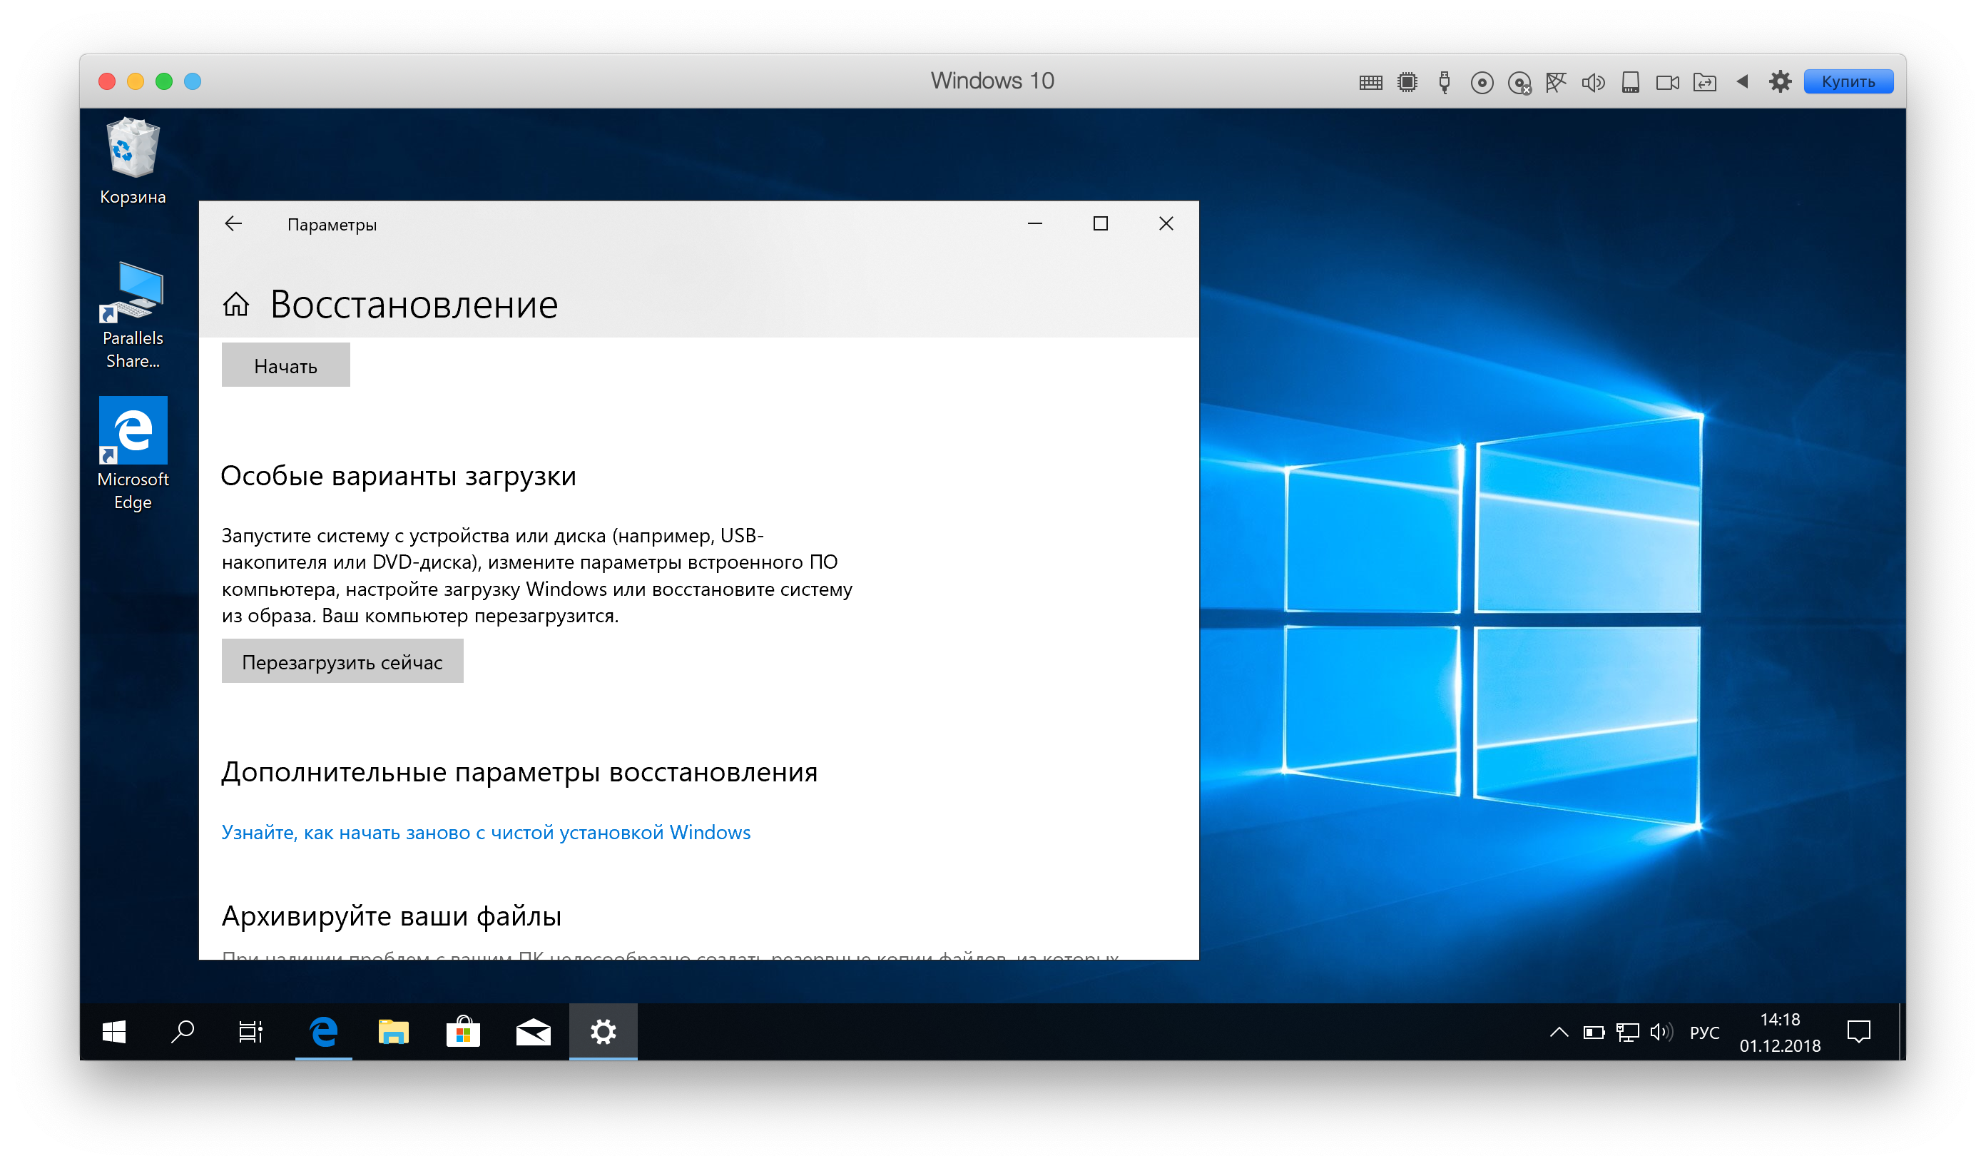Open the network icon in Parallels toolbar
The image size is (1986, 1166).
pos(1556,82)
